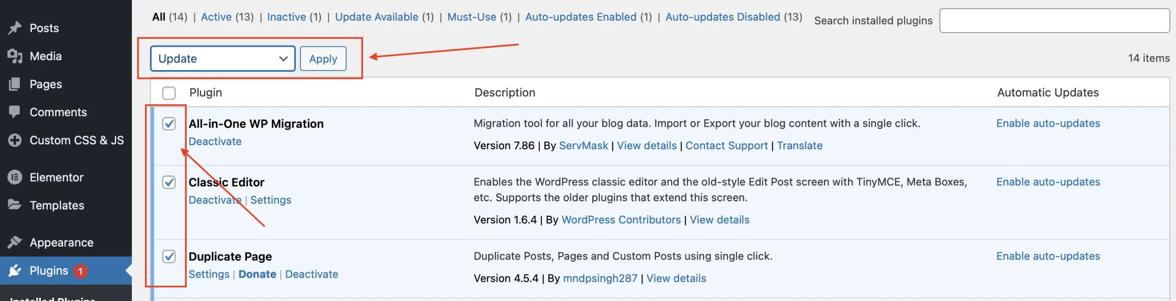The height and width of the screenshot is (301, 1176).
Task: View details for Duplicate Page
Action: pos(676,278)
